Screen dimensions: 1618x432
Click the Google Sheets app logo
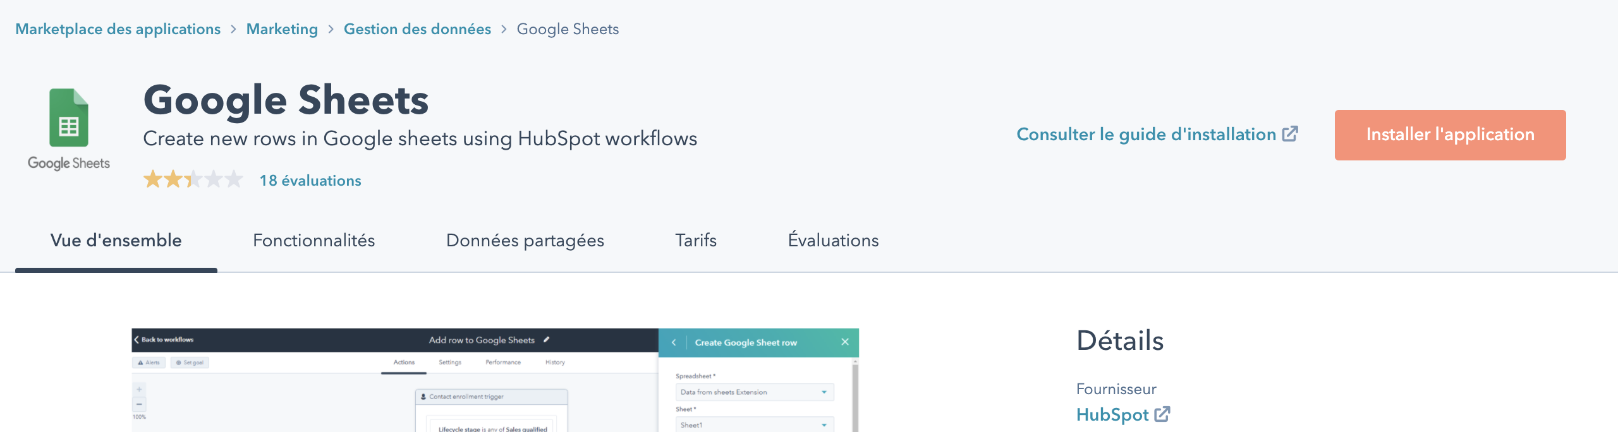[x=69, y=129]
